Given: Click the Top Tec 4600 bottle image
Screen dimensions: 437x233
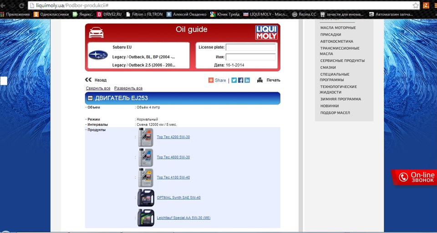Looking at the screenshot, I should [x=146, y=157].
